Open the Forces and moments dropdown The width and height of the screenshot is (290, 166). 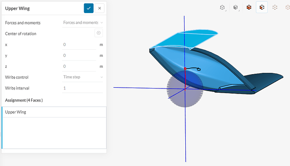coord(82,23)
